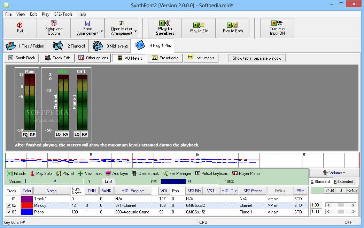The height and width of the screenshot is (228, 364).
Task: Toggle RV for CH 0 Clarinet
Action: click(x=66, y=134)
